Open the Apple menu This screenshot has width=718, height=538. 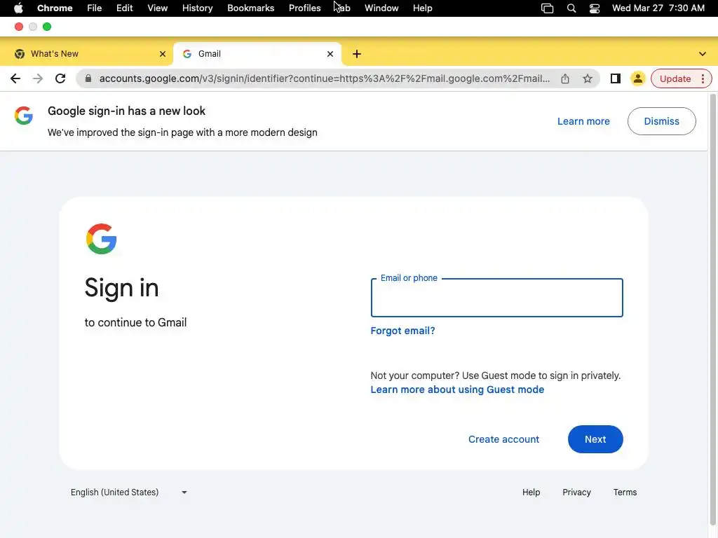coord(18,8)
